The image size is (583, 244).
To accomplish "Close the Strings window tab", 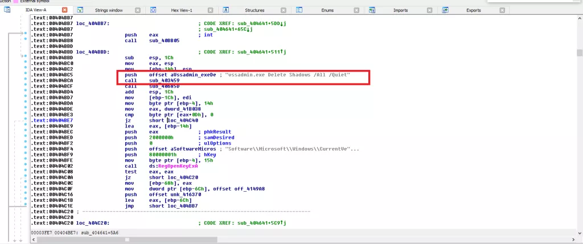I will tap(137, 10).
